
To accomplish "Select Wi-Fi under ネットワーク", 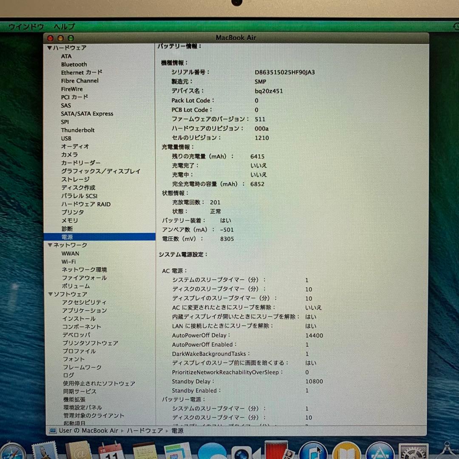I will pos(68,262).
